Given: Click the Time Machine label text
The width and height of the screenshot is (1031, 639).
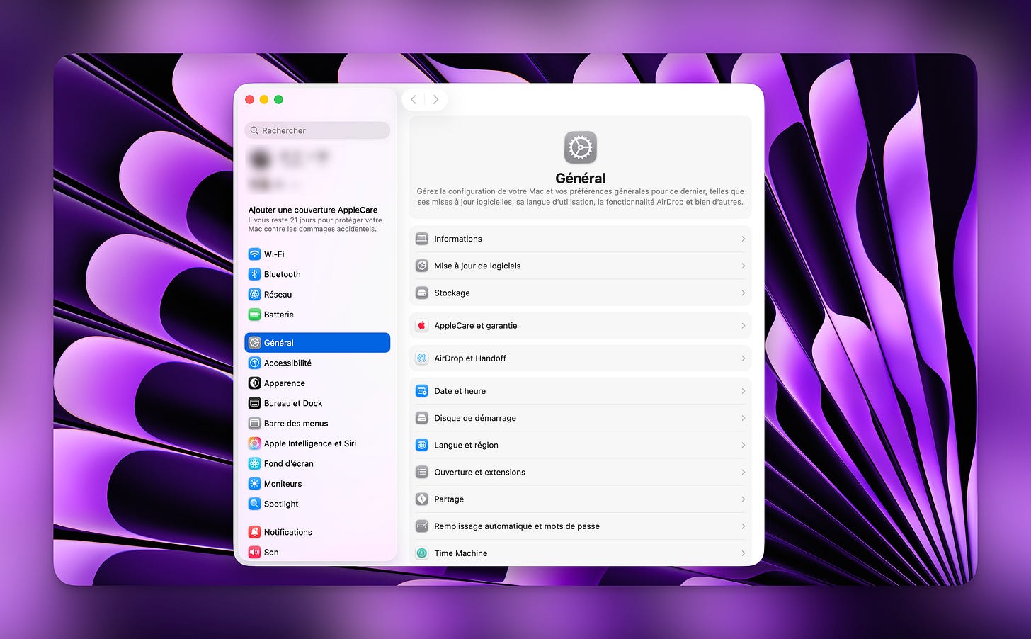Looking at the screenshot, I should pyautogui.click(x=460, y=553).
